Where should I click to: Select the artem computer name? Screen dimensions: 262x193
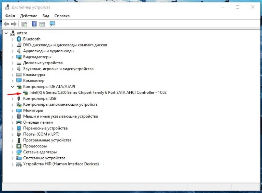tap(22, 33)
